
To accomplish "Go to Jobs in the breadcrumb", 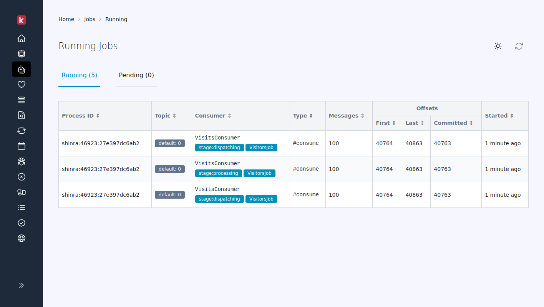I will click(90, 19).
